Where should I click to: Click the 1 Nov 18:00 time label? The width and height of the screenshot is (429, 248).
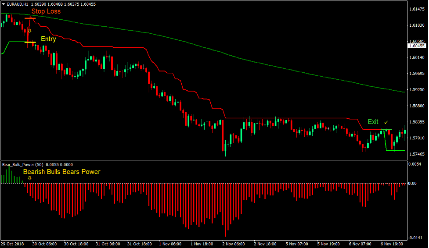(202, 244)
